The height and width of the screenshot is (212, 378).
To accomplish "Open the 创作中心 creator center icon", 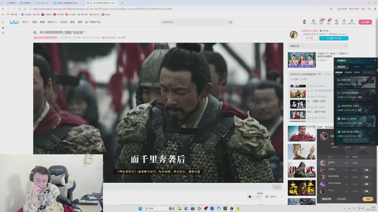I will tap(352, 22).
